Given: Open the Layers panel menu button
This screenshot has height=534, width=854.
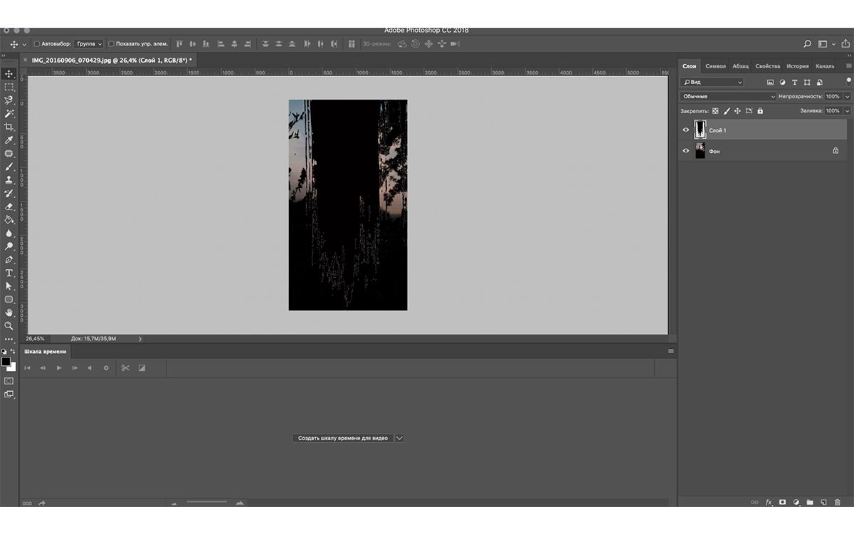Looking at the screenshot, I should [848, 66].
